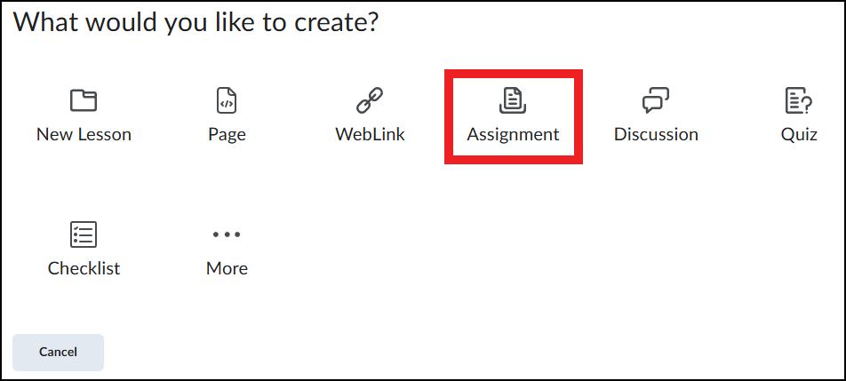Select the "Quiz" text label
Screen dimensions: 846x381
(799, 134)
